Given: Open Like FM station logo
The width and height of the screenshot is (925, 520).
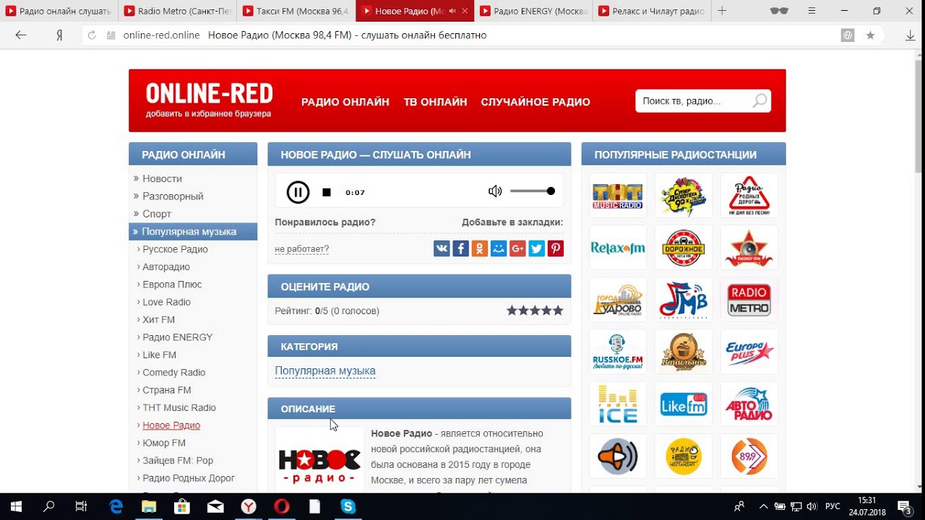Looking at the screenshot, I should 684,404.
